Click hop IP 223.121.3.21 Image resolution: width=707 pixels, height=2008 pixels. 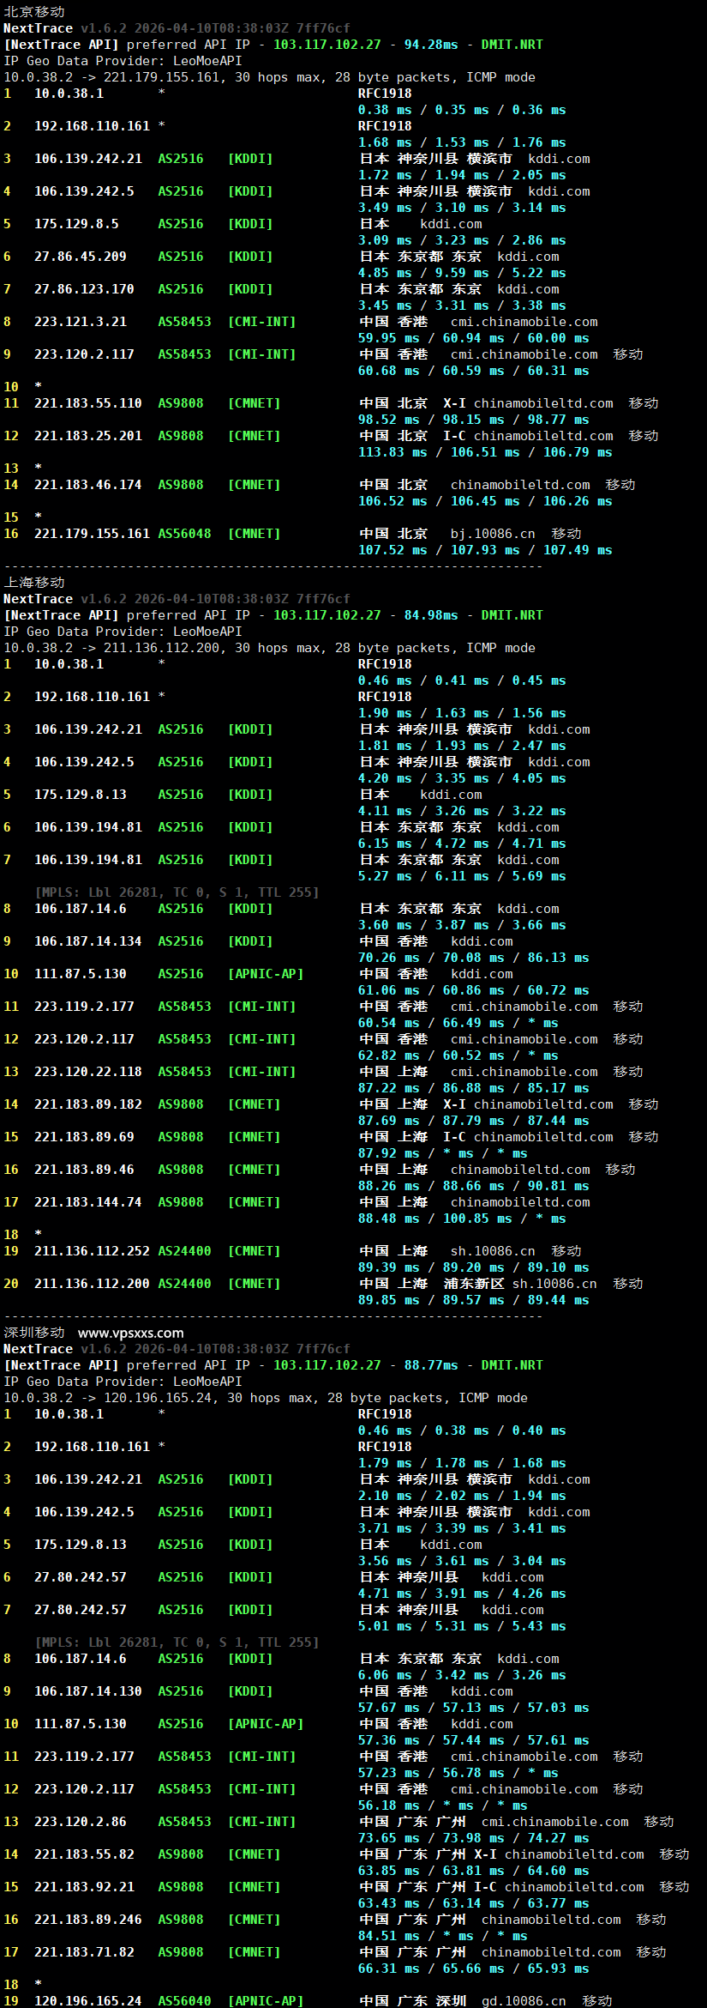click(81, 322)
